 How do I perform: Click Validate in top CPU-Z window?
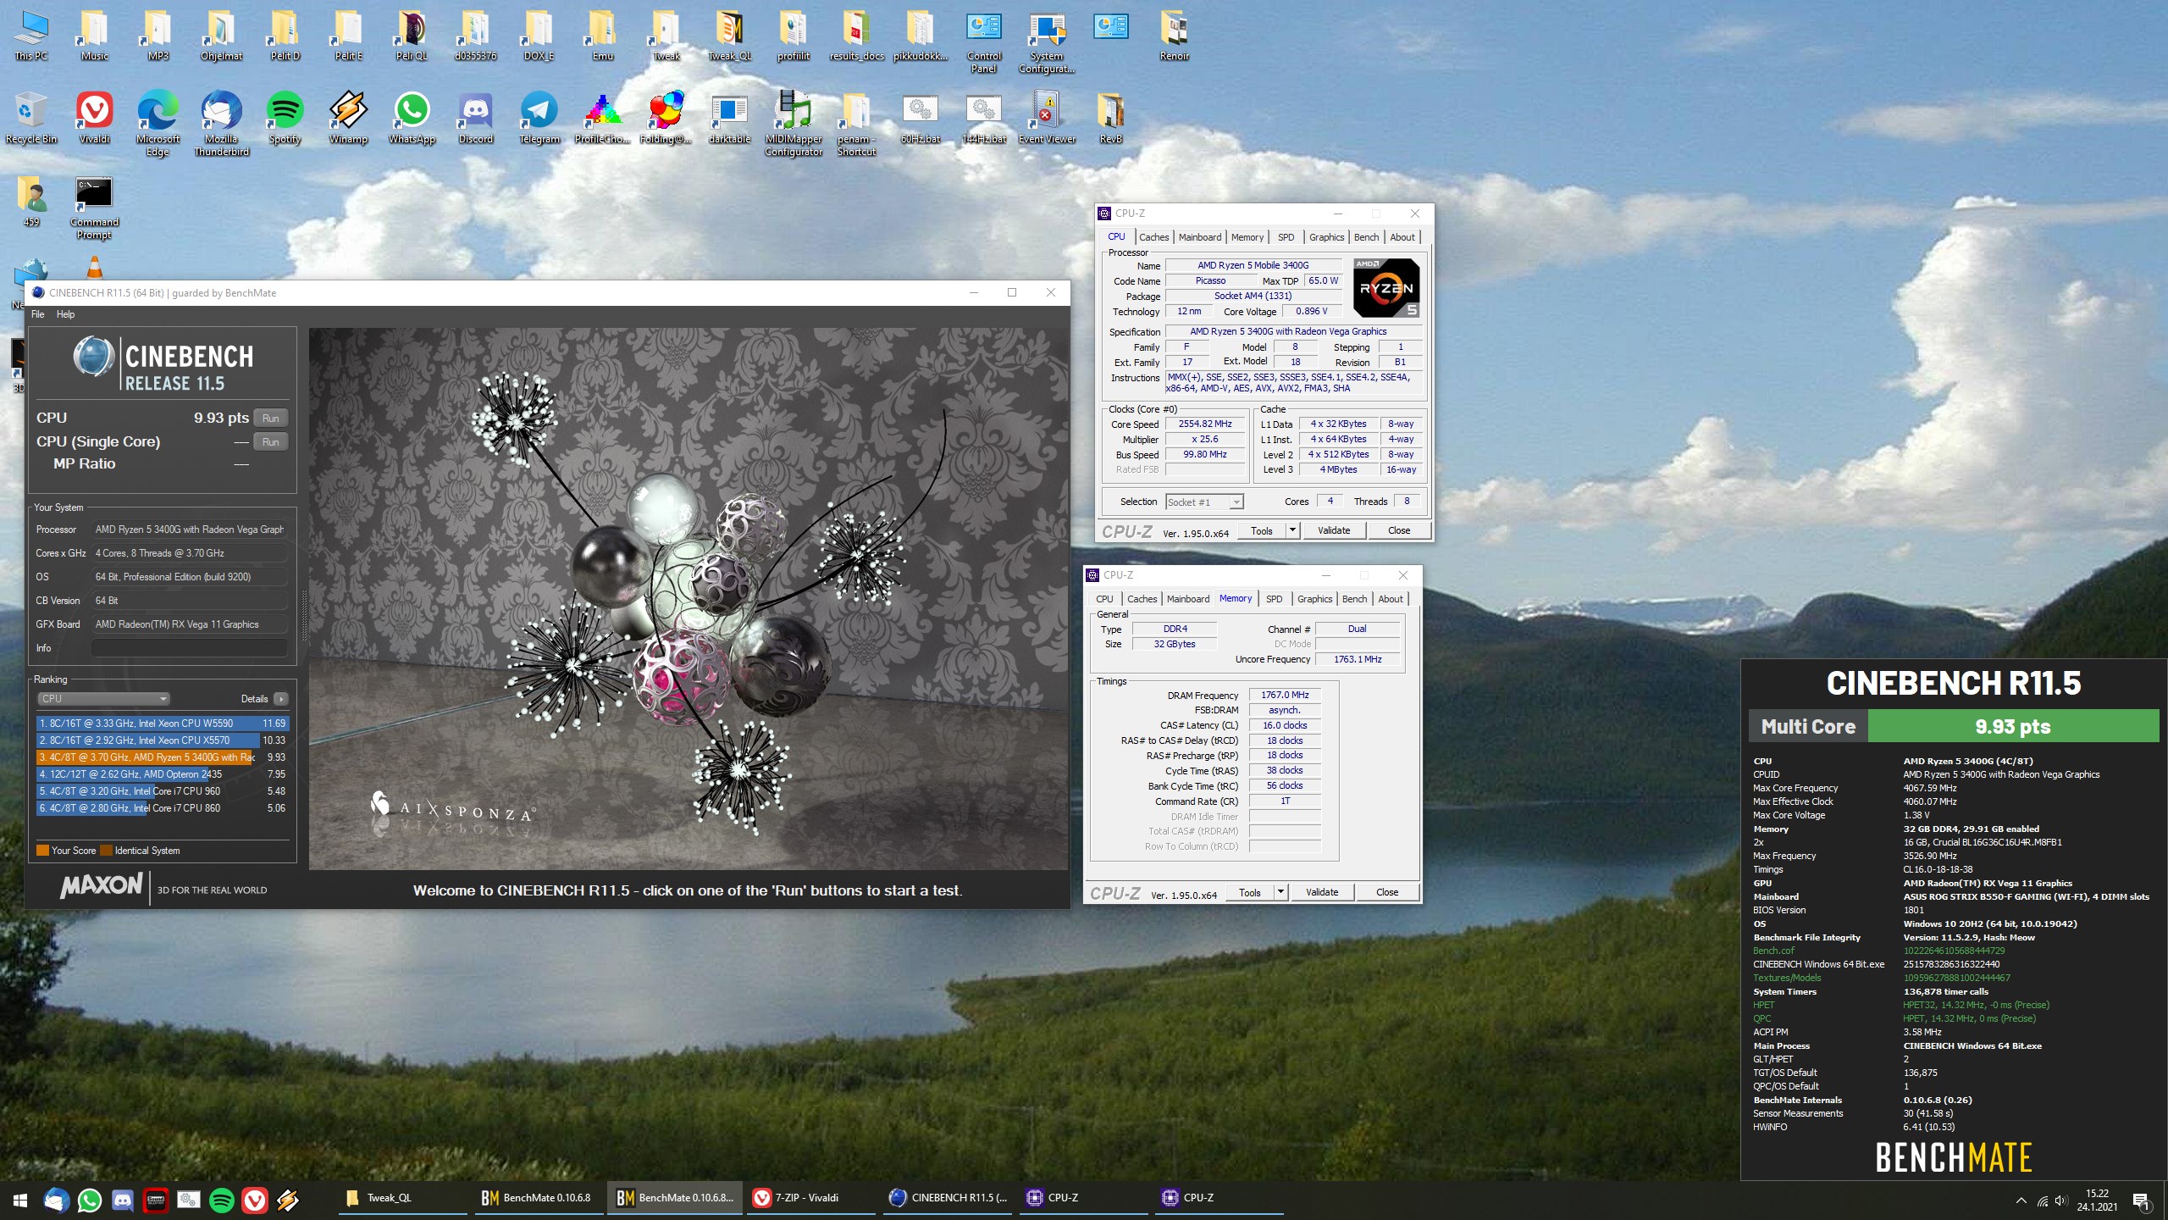(1334, 530)
